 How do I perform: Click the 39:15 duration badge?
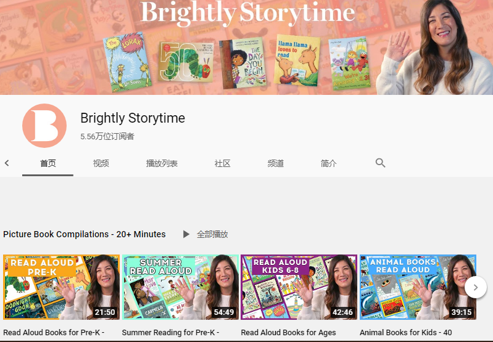coord(462,312)
